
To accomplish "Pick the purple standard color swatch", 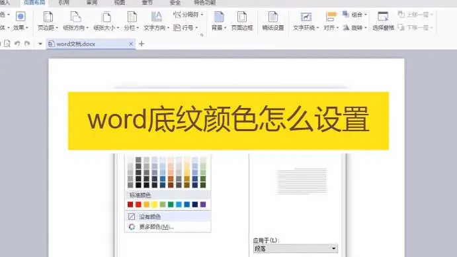I will [203, 205].
